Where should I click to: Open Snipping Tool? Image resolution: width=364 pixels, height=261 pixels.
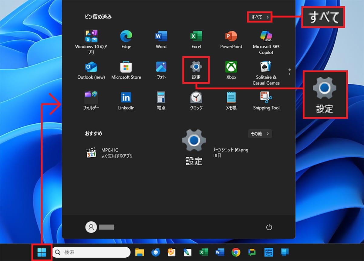click(266, 101)
